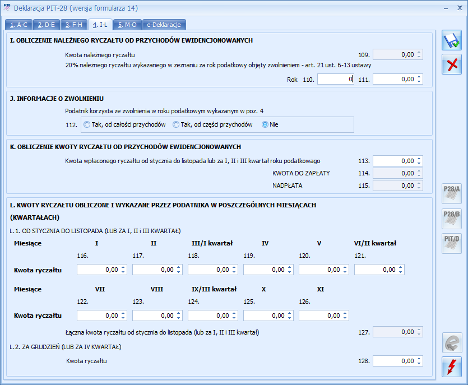Screen dimensions: 468x385
Task: Open the e-Deklaracje tab
Action: (164, 25)
